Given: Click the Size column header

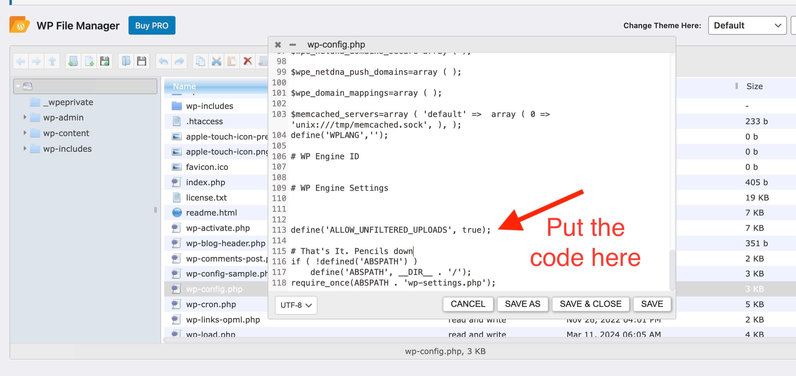Looking at the screenshot, I should [x=754, y=86].
